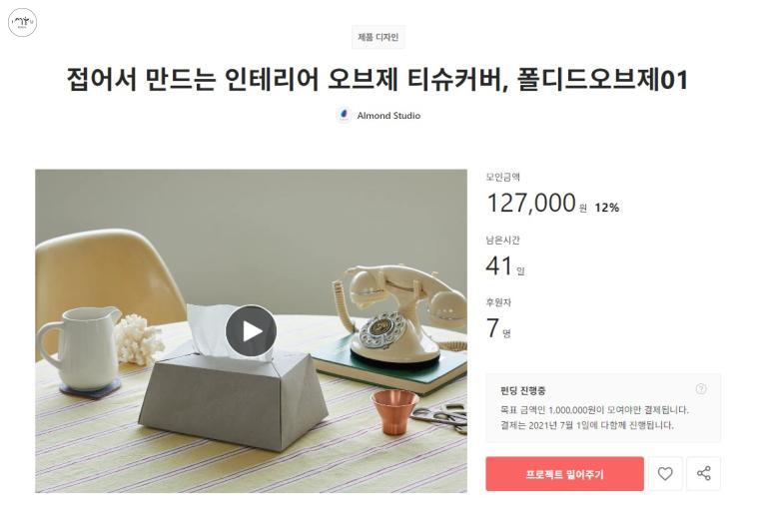The width and height of the screenshot is (759, 515).
Task: Click the project title heading
Action: 378,79
